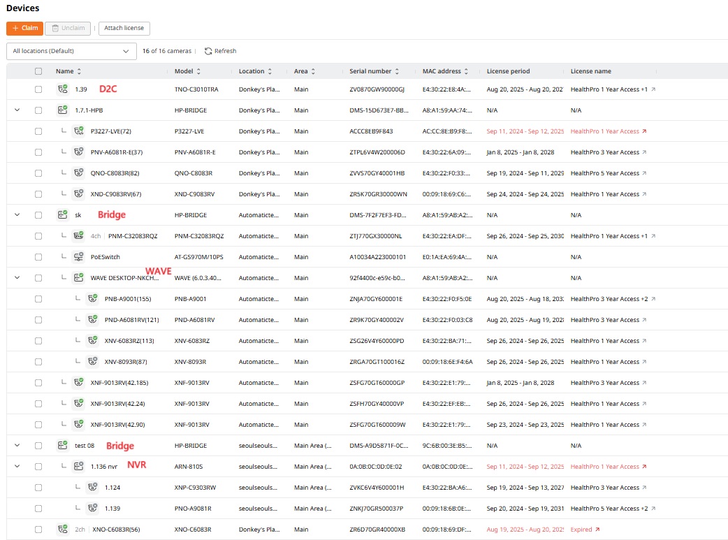
Task: Check the box for QNO-C8083R(82) row
Action: click(38, 173)
